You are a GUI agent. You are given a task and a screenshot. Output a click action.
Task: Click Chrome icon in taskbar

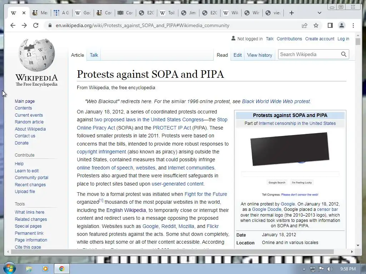(61, 269)
